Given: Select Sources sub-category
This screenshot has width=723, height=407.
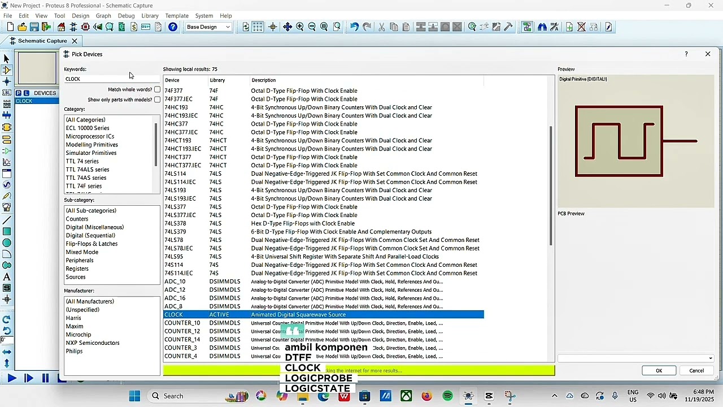Looking at the screenshot, I should [x=76, y=277].
